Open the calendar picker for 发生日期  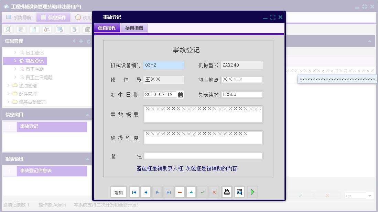click(180, 94)
